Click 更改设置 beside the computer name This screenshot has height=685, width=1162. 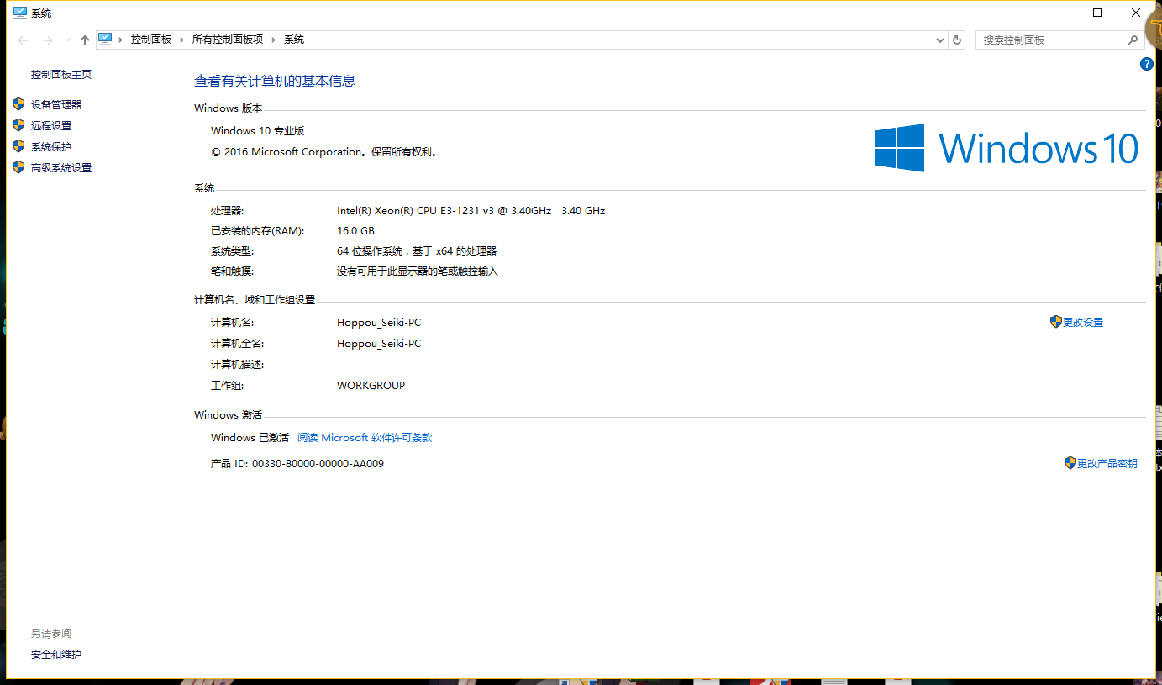(x=1083, y=322)
